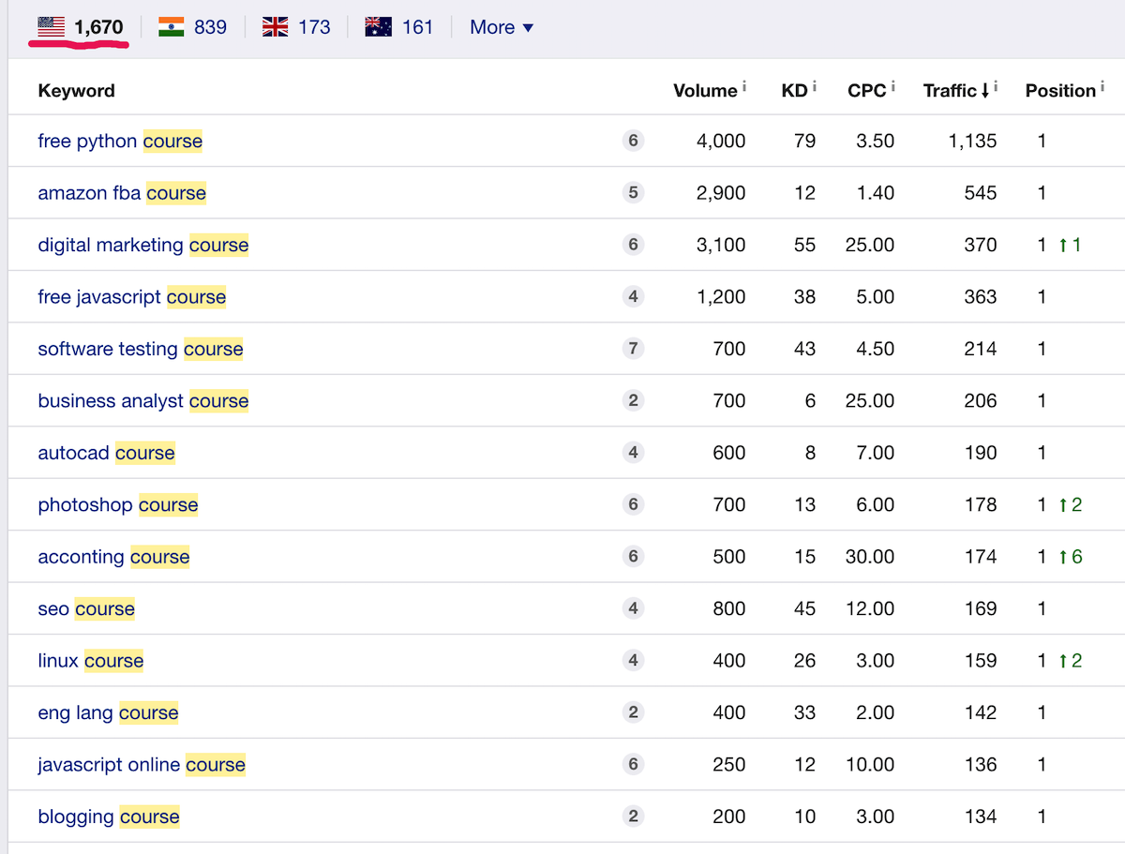This screenshot has height=854, width=1125.
Task: Click the seo course keyword link
Action: tap(86, 609)
